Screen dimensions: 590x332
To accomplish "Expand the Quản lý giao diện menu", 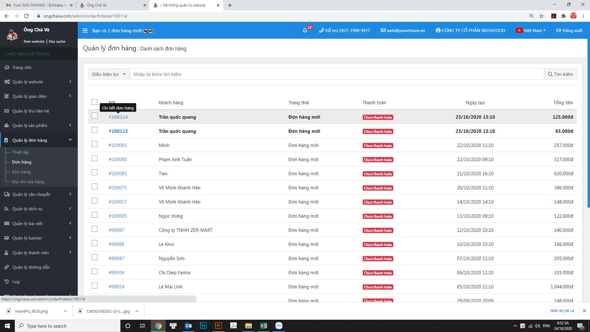I will coord(39,96).
